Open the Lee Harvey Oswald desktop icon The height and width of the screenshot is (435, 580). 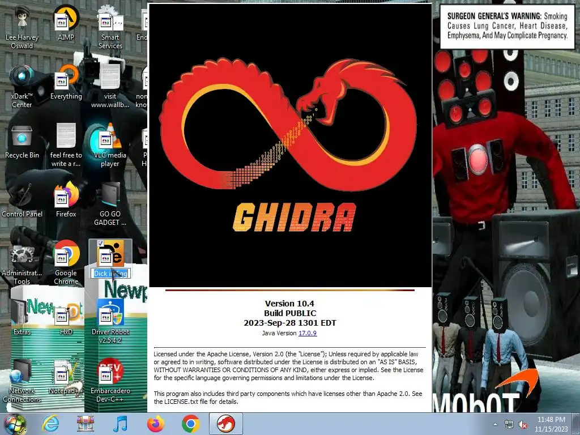(x=22, y=28)
